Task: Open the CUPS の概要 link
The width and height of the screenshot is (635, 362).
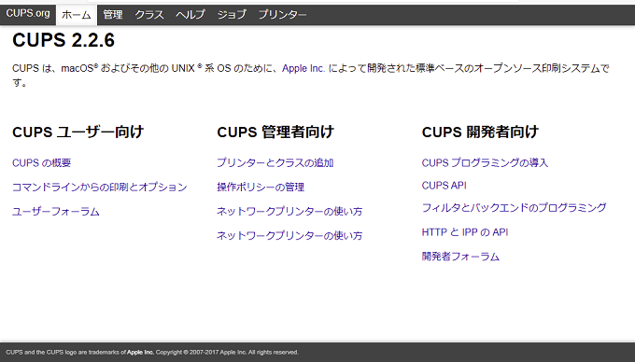Action: (x=42, y=163)
